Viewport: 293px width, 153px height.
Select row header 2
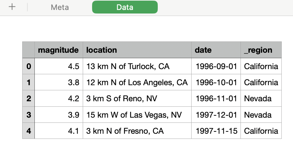pyautogui.click(x=29, y=98)
